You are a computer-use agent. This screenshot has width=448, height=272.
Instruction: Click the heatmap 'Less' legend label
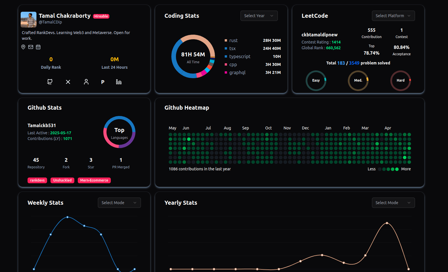coord(372,169)
